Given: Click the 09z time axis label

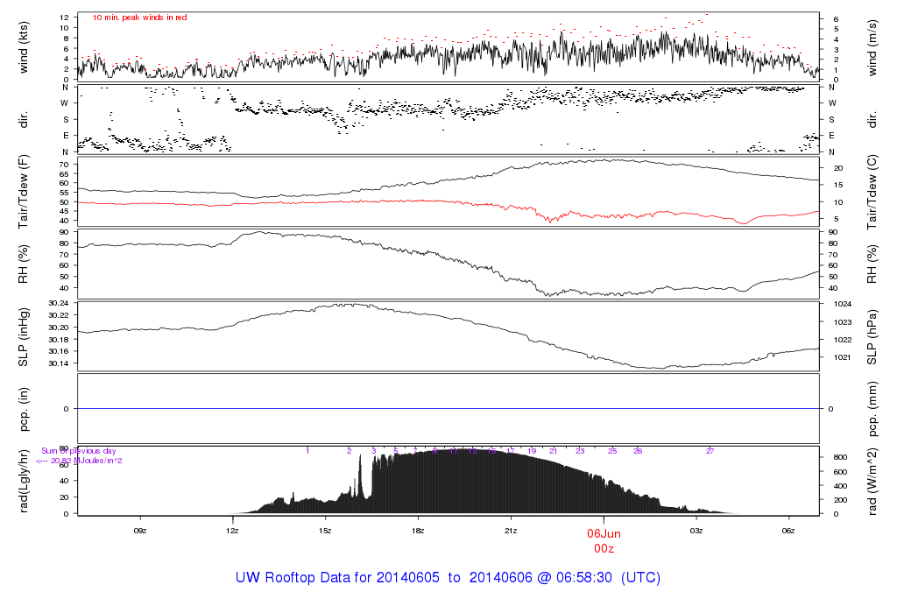Looking at the screenshot, I should click(140, 531).
